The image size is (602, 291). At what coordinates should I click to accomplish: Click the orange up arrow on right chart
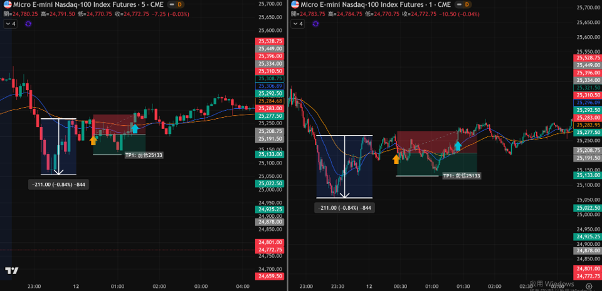[x=396, y=159]
